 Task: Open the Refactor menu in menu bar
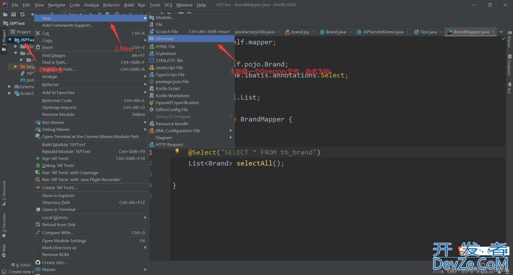click(111, 5)
